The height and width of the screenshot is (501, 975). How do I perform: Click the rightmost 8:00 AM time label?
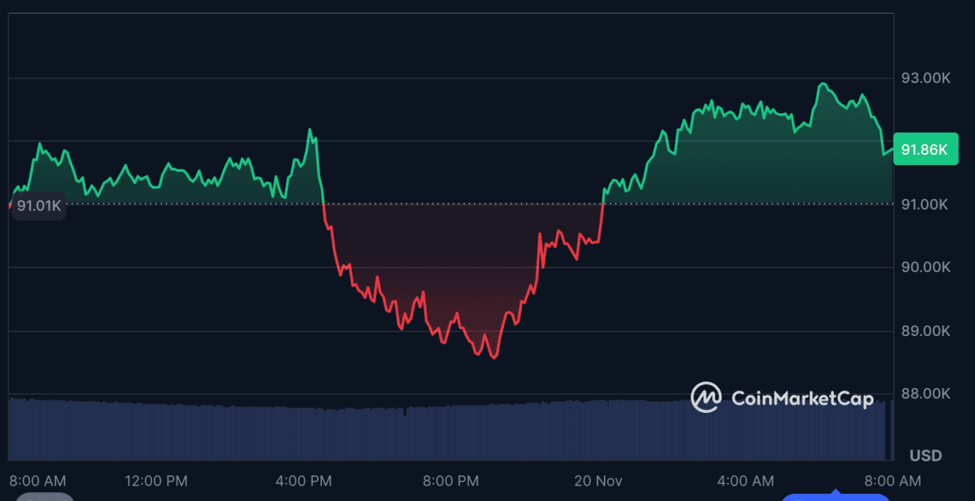click(892, 481)
